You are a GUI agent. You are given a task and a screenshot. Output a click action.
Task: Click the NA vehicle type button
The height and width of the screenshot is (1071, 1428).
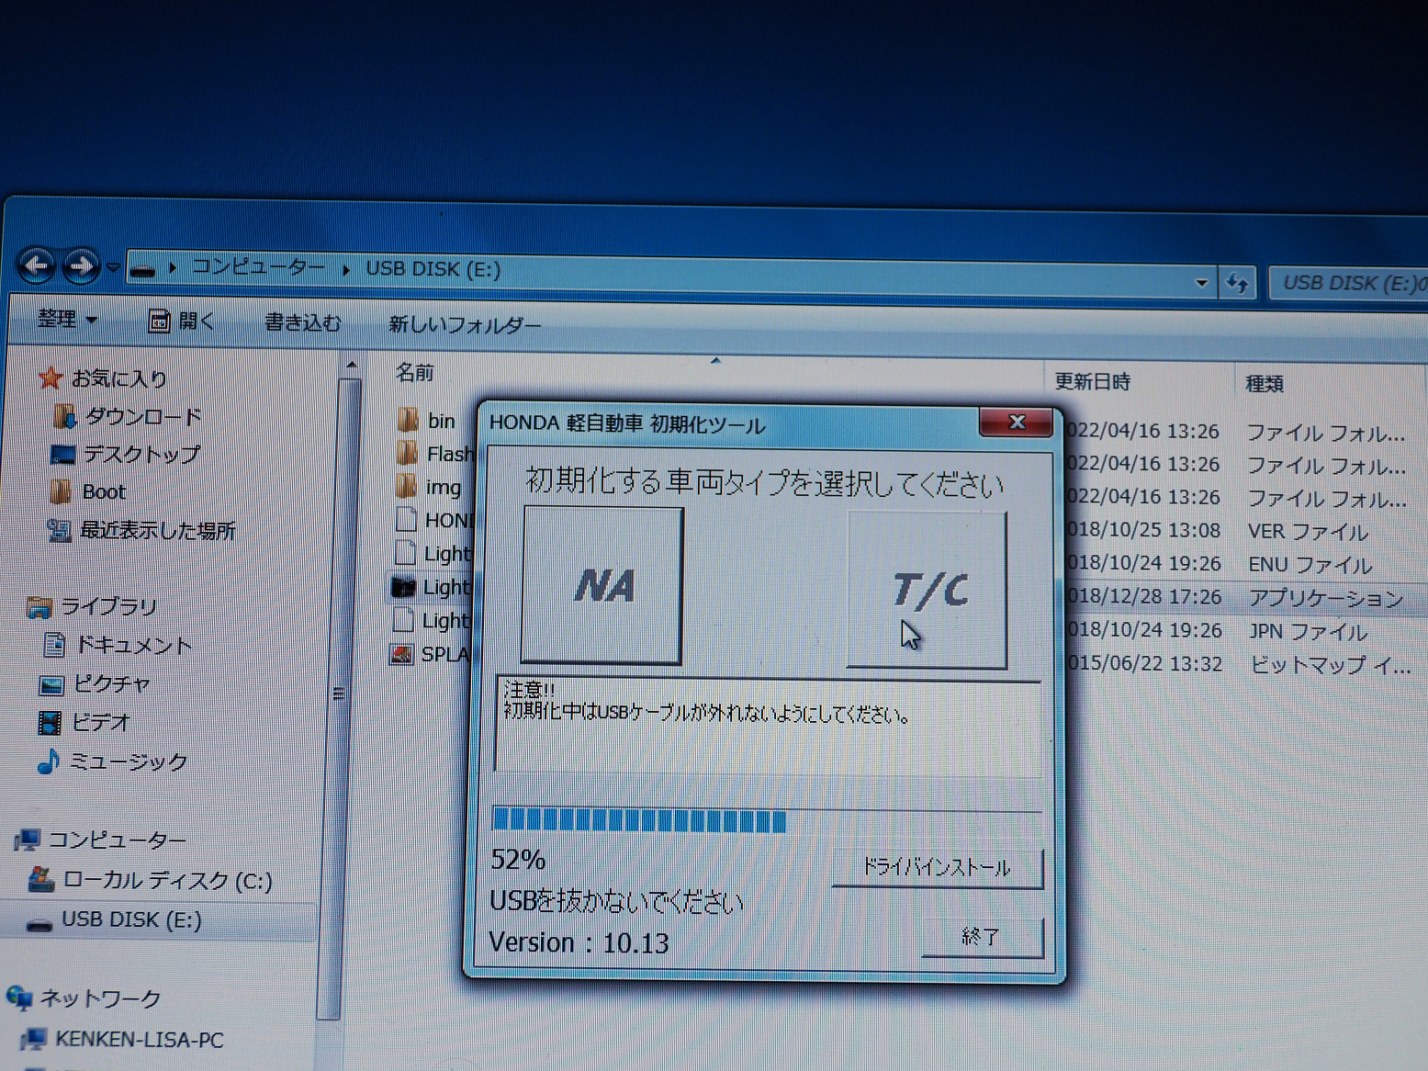tap(602, 584)
